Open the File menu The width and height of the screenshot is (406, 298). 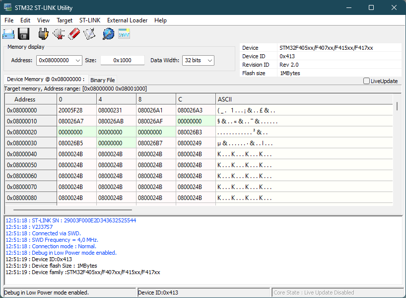pos(8,20)
